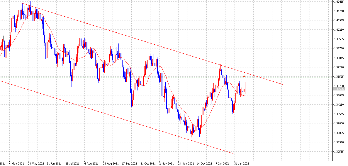Click the 17 Sep 2021 date label
This screenshot has width=348, height=166.
pos(129,164)
